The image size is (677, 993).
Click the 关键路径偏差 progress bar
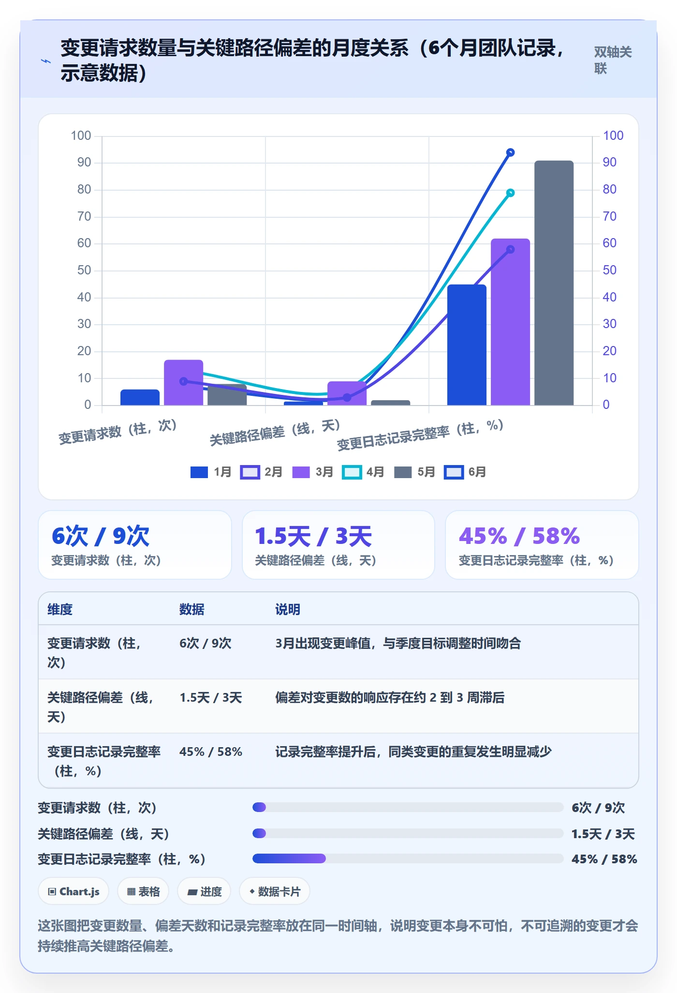(408, 833)
